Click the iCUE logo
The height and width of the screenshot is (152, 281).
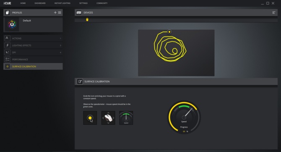click(x=8, y=3)
